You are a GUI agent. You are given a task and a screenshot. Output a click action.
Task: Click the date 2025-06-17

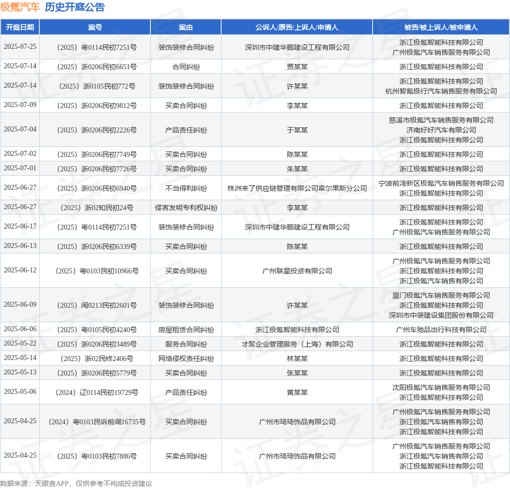(x=20, y=226)
